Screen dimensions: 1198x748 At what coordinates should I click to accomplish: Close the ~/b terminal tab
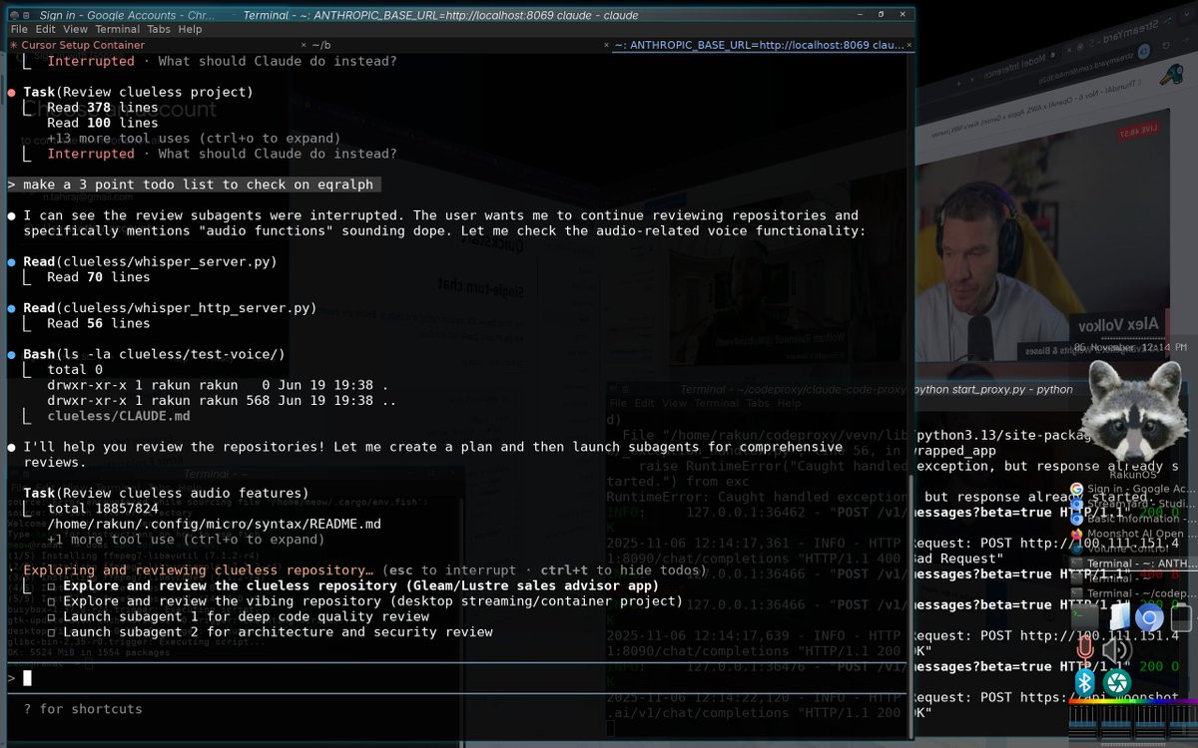(606, 45)
